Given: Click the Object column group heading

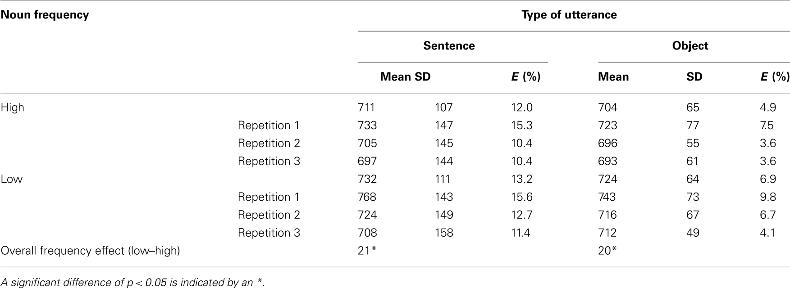Looking at the screenshot, I should click(x=690, y=46).
